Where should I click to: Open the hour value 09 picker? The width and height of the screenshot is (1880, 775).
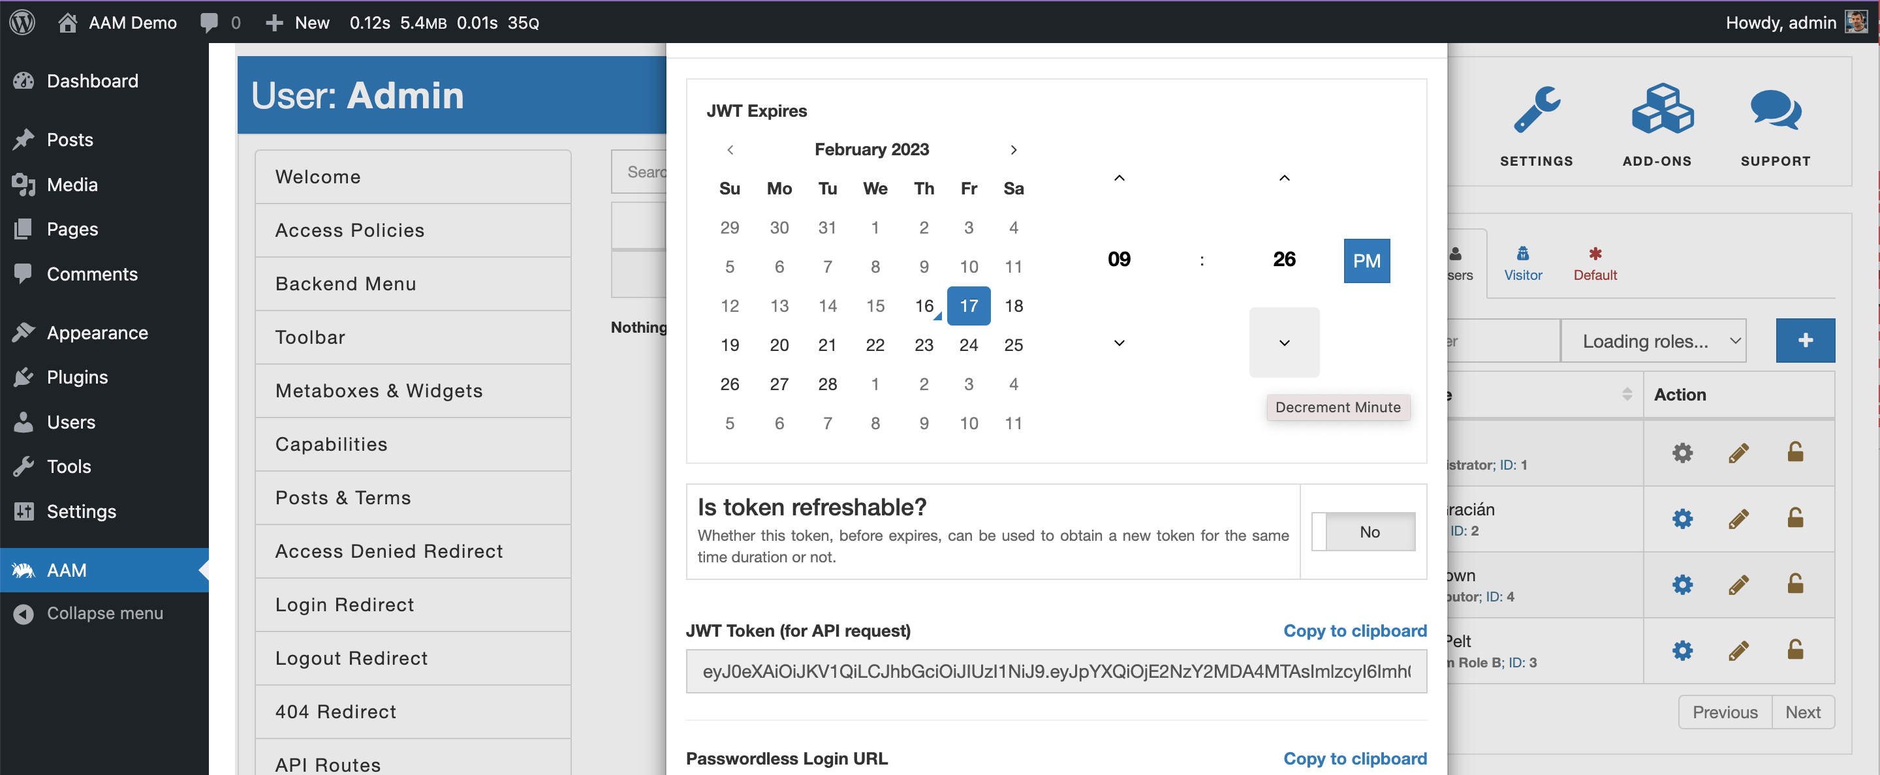[x=1119, y=260]
